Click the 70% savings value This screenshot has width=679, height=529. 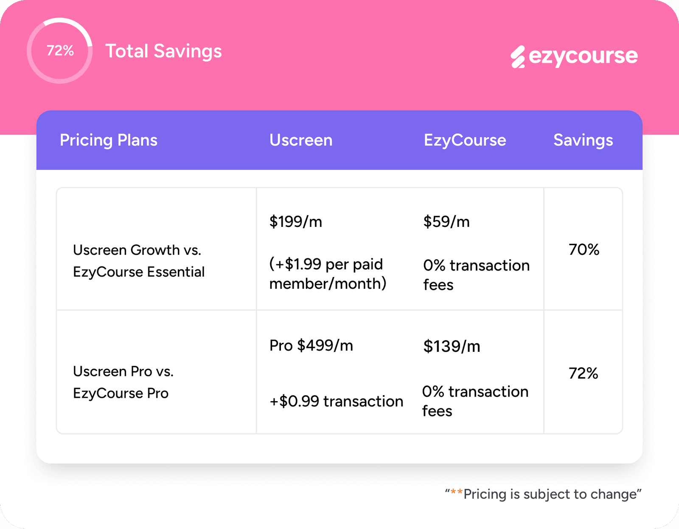click(x=584, y=249)
